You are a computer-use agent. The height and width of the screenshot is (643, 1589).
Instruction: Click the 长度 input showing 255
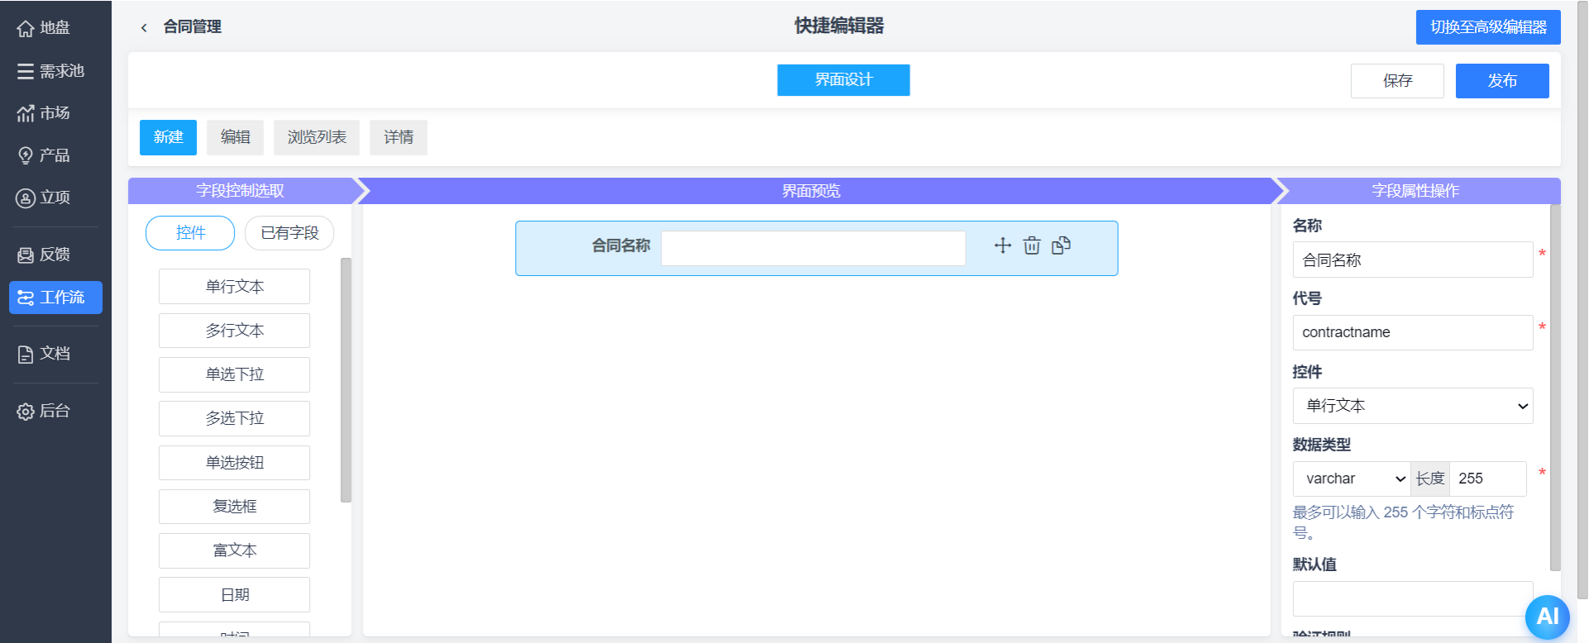click(1488, 479)
